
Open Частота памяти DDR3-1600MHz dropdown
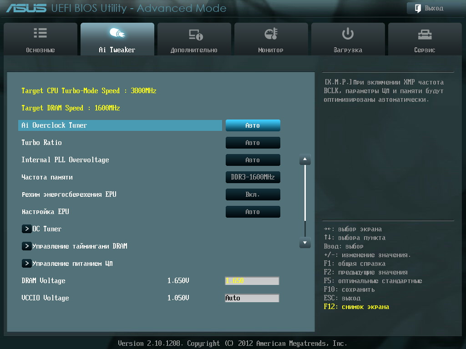coord(253,177)
